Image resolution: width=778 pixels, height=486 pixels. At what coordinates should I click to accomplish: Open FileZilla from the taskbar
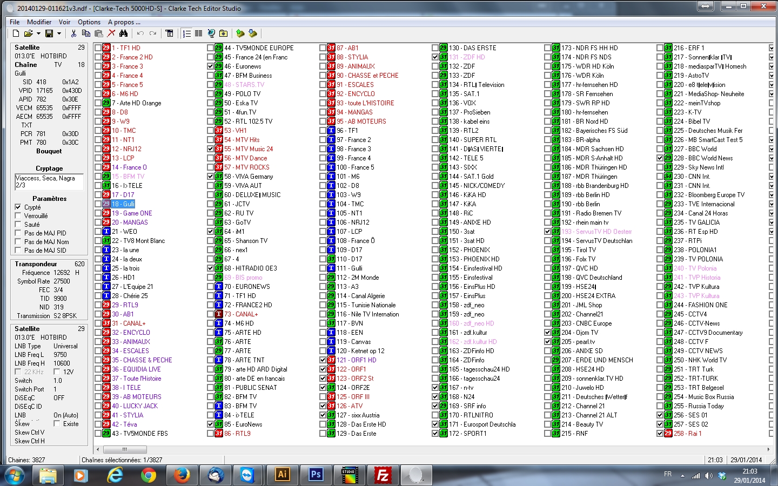point(382,475)
